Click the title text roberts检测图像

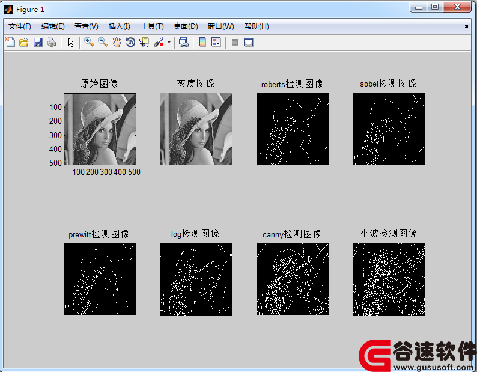tap(292, 84)
